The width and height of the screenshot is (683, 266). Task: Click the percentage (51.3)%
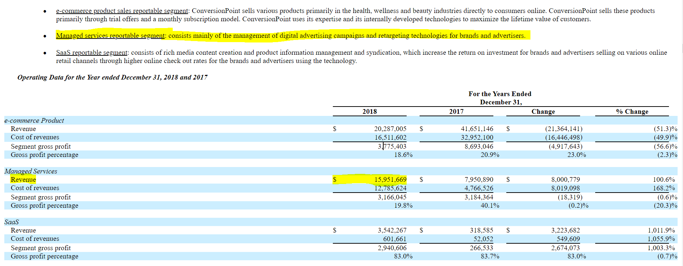[x=665, y=129]
